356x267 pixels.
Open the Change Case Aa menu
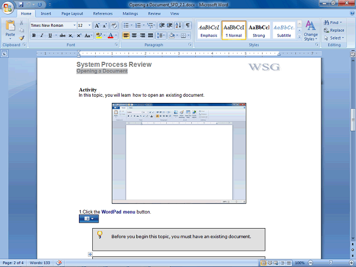coord(88,36)
